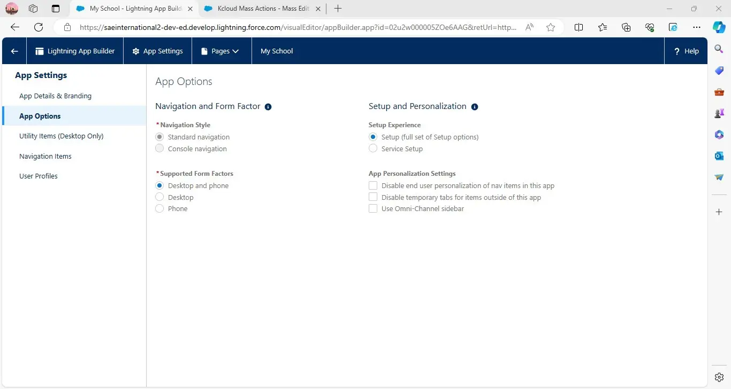Open the App Settings header button
Viewport: 731px width, 389px height.
pyautogui.click(x=158, y=51)
